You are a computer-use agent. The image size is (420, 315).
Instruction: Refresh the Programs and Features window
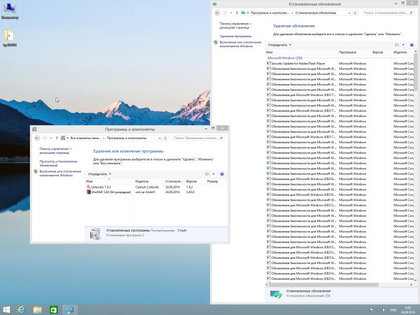pos(165,138)
